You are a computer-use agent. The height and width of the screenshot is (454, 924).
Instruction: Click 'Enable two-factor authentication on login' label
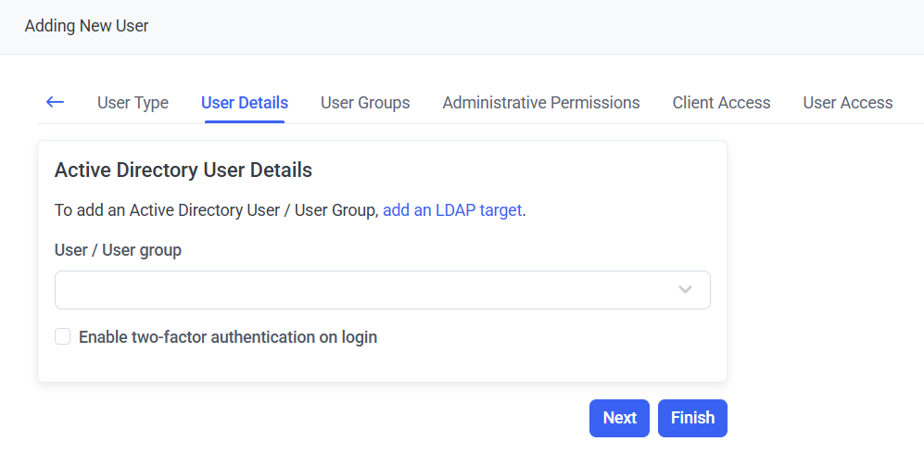coord(228,337)
